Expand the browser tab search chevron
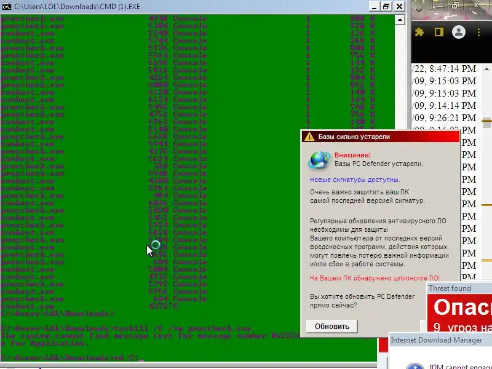Image resolution: width=492 pixels, height=369 pixels. tap(419, 10)
